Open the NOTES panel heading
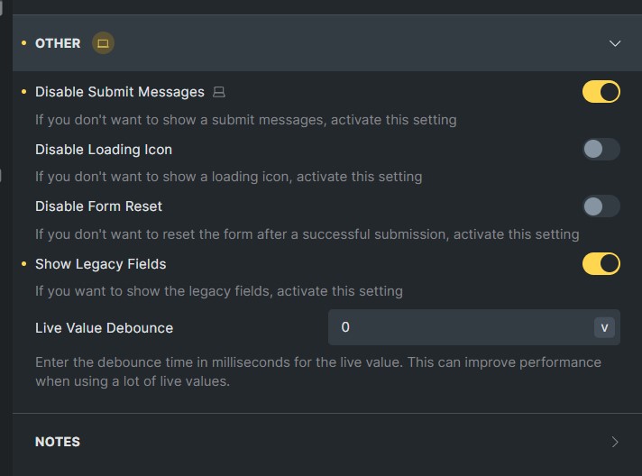 58,442
